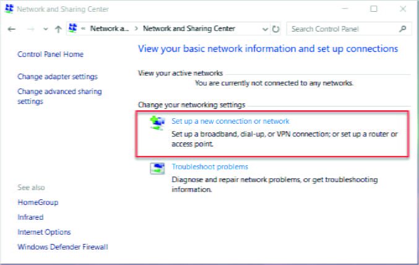419x265 pixels.
Task: Open Windows Defender Firewall link
Action: [63, 247]
